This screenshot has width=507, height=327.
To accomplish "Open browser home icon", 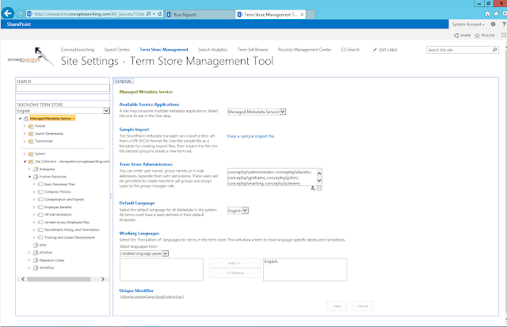I will click(x=488, y=13).
